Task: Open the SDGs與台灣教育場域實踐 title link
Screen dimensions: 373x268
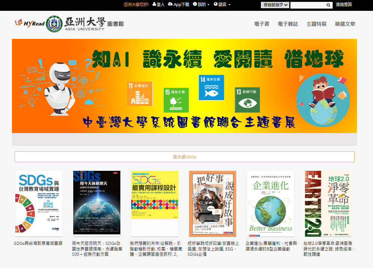Action: coord(38,243)
